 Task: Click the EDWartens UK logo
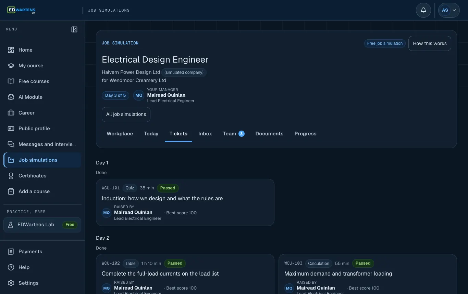pyautogui.click(x=21, y=10)
